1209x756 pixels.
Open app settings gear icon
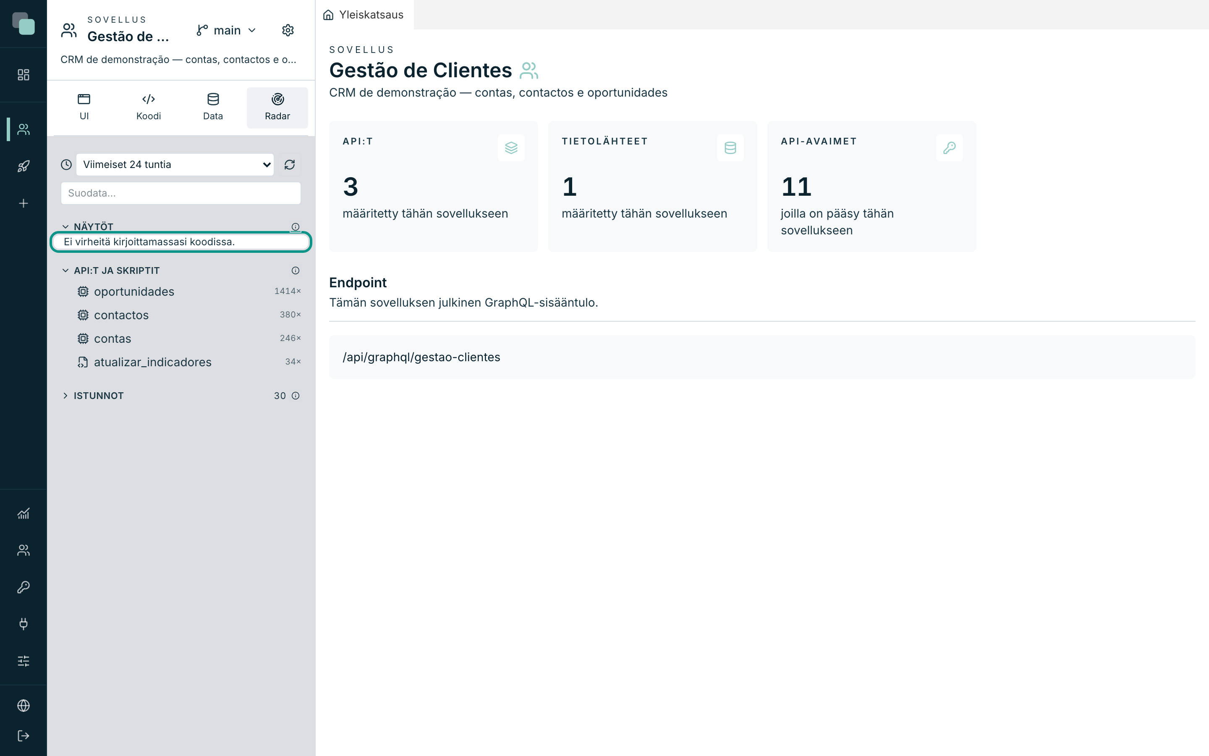click(288, 31)
